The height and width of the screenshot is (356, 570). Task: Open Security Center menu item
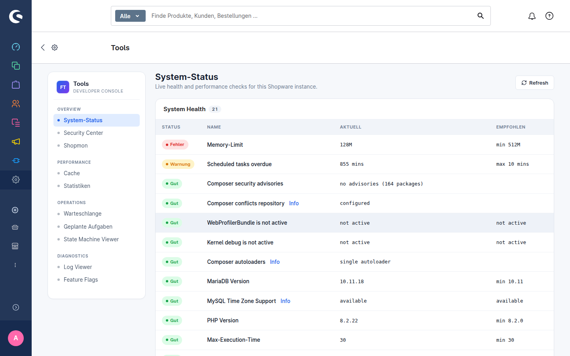97,133
